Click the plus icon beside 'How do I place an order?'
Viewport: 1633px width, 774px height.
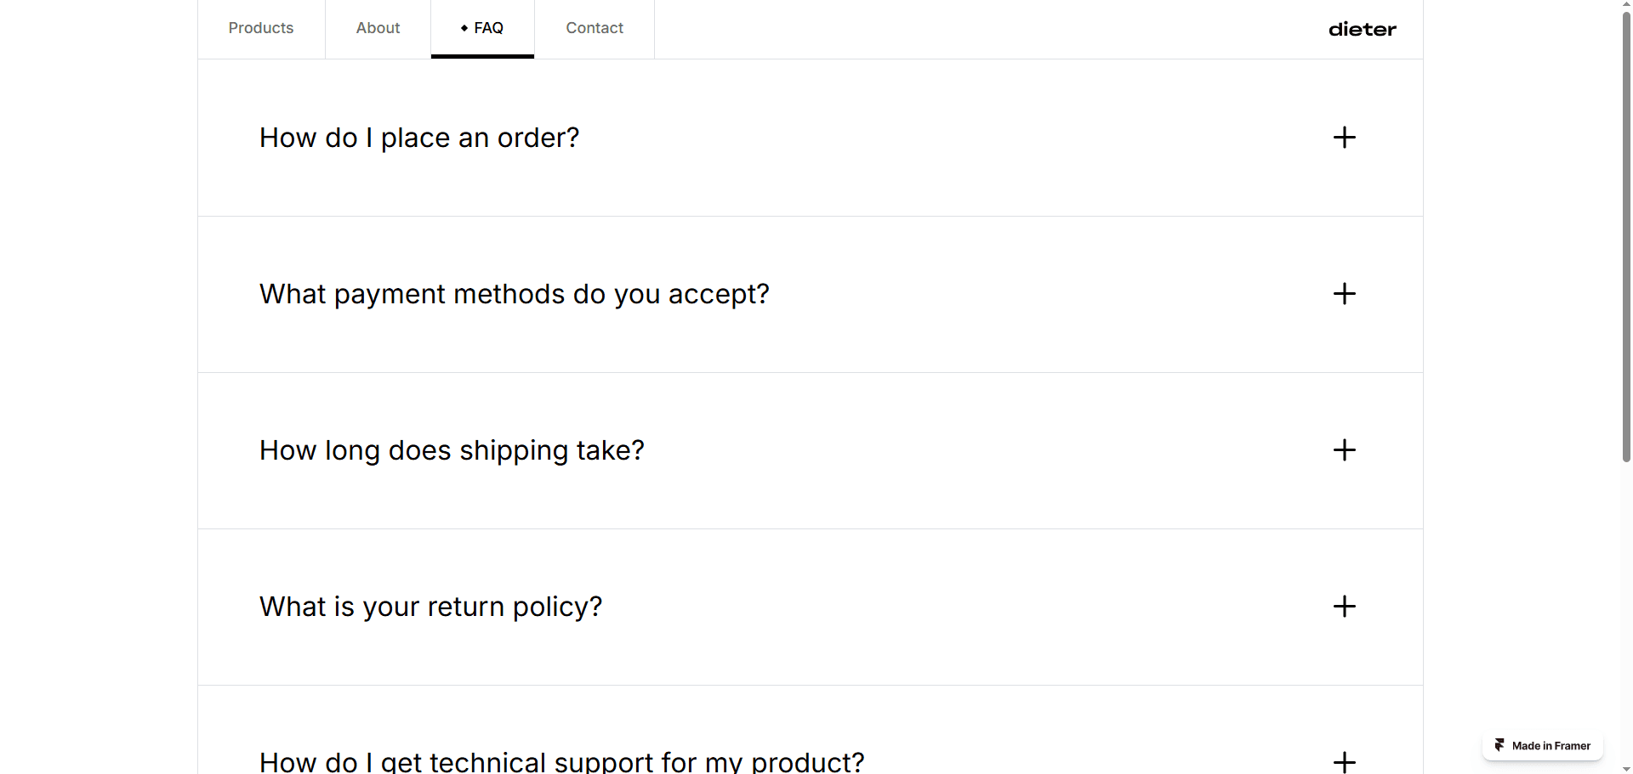(x=1344, y=138)
